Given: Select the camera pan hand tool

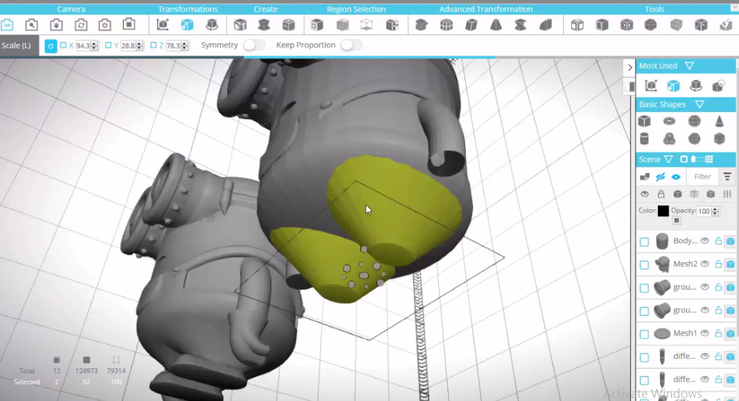Looking at the screenshot, I should click(56, 25).
